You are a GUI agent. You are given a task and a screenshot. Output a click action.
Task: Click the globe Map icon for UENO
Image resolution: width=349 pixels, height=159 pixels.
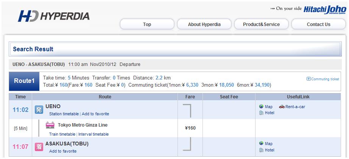coord(261,107)
